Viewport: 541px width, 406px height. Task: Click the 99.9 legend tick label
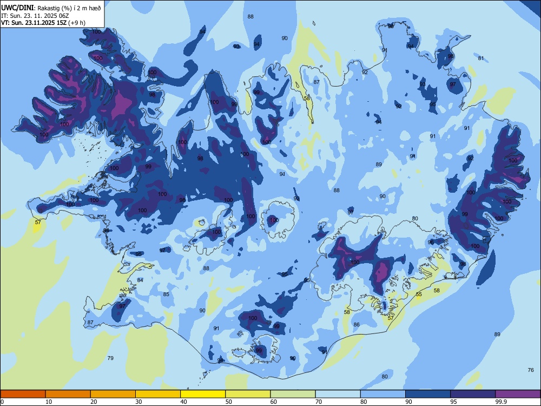pyautogui.click(x=501, y=402)
